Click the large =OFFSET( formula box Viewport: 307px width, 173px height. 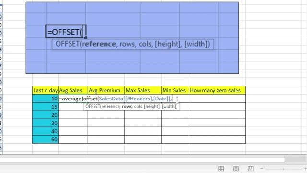[x=66, y=31]
